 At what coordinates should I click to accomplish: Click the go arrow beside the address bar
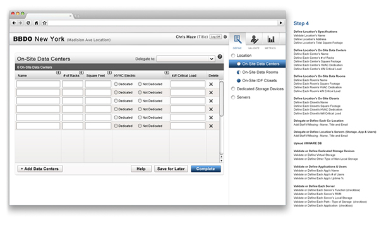pos(281,23)
